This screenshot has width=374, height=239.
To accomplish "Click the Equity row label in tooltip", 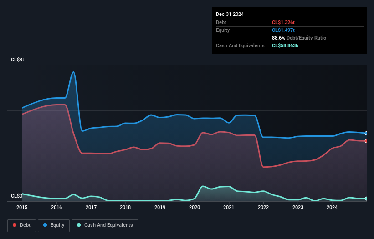I will (x=223, y=30).
